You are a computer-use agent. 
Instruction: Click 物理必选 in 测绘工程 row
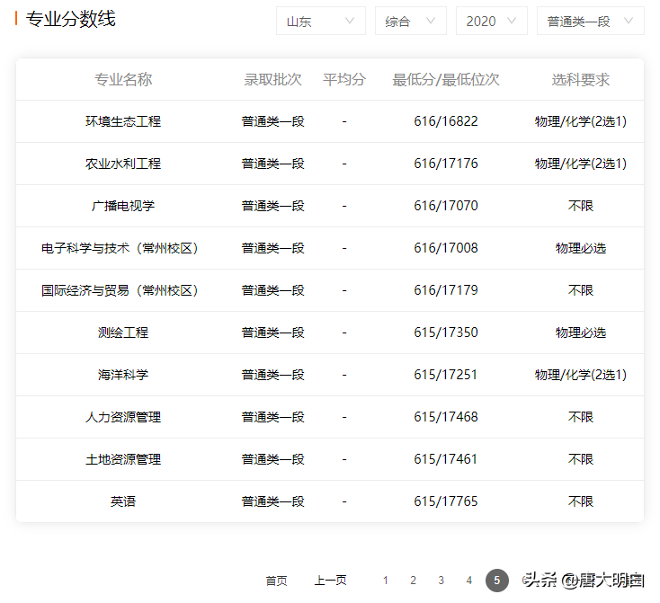click(x=581, y=333)
